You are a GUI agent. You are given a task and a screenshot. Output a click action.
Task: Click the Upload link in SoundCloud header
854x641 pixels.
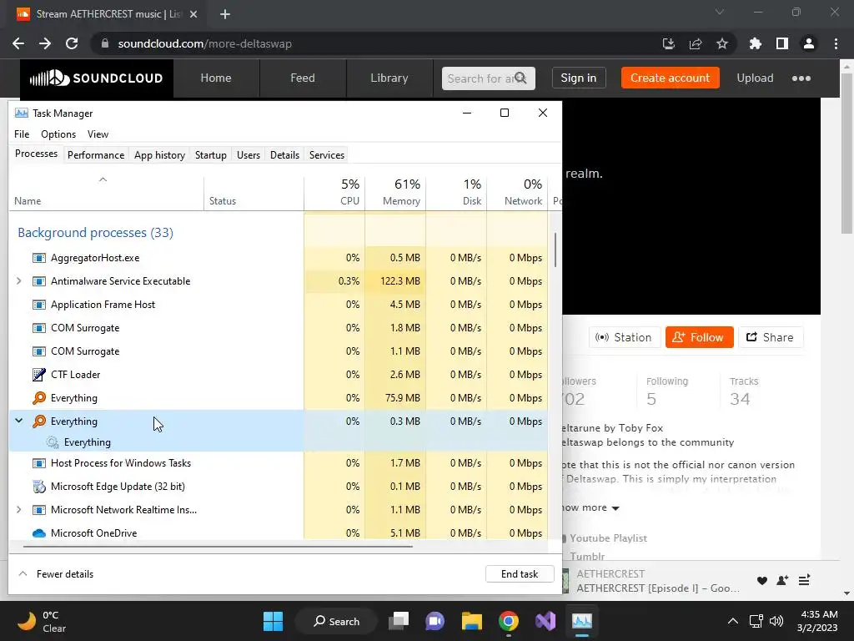coord(755,78)
